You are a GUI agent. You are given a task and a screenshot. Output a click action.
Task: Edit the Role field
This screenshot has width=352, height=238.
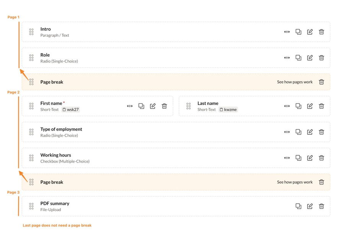point(310,58)
